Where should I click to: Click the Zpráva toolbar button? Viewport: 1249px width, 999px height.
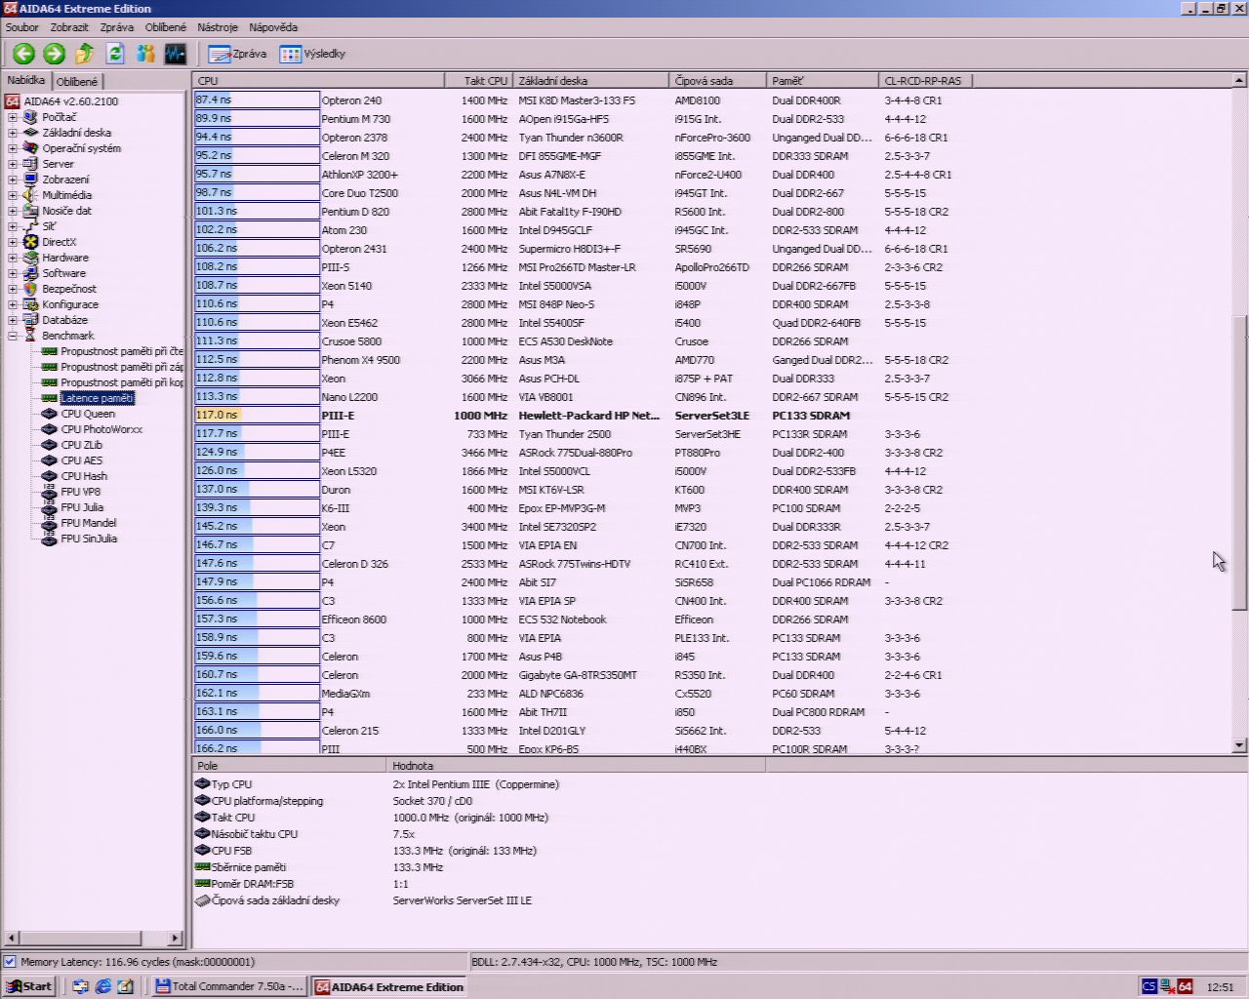coord(237,54)
